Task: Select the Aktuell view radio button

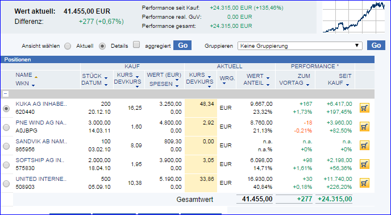Action: click(x=68, y=46)
